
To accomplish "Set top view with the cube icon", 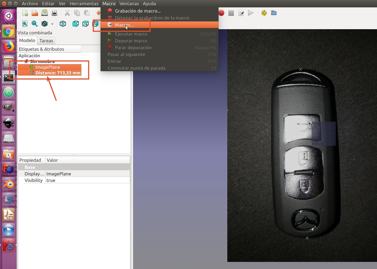I will [86, 24].
